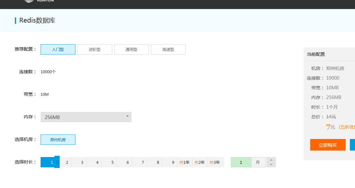Open the 256MB memory dropdown

[86, 117]
